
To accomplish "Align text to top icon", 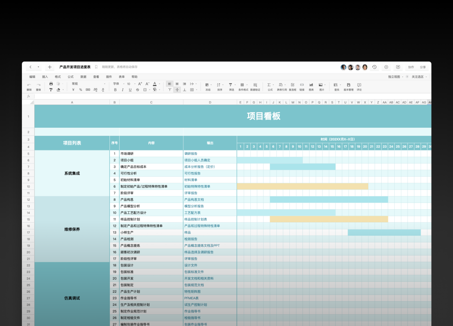I will (x=169, y=90).
